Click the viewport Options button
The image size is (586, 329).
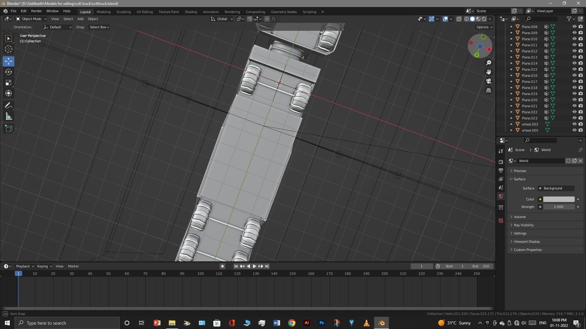coord(484,27)
